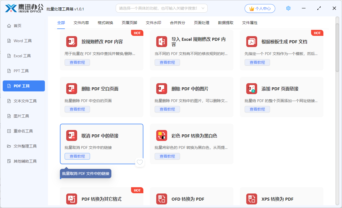Viewport: 342px width, 208px height.
Task: Open the 按规则修改 PDF 内容 tool icon
Action: tap(72, 42)
